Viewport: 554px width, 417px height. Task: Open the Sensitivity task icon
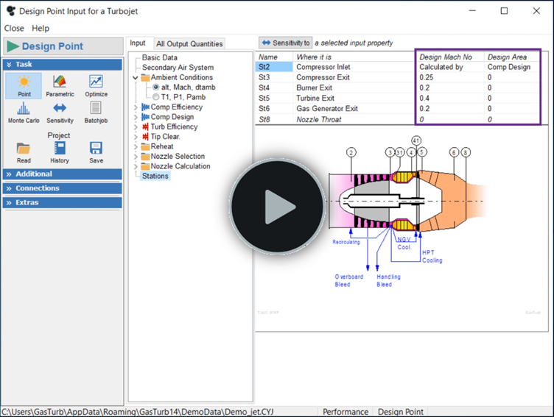60,108
